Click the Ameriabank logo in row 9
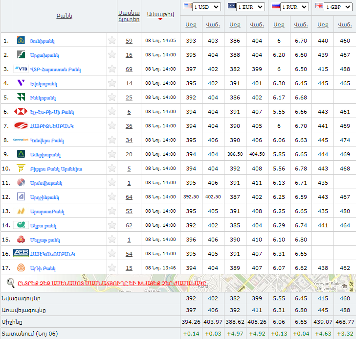 coord(21,154)
